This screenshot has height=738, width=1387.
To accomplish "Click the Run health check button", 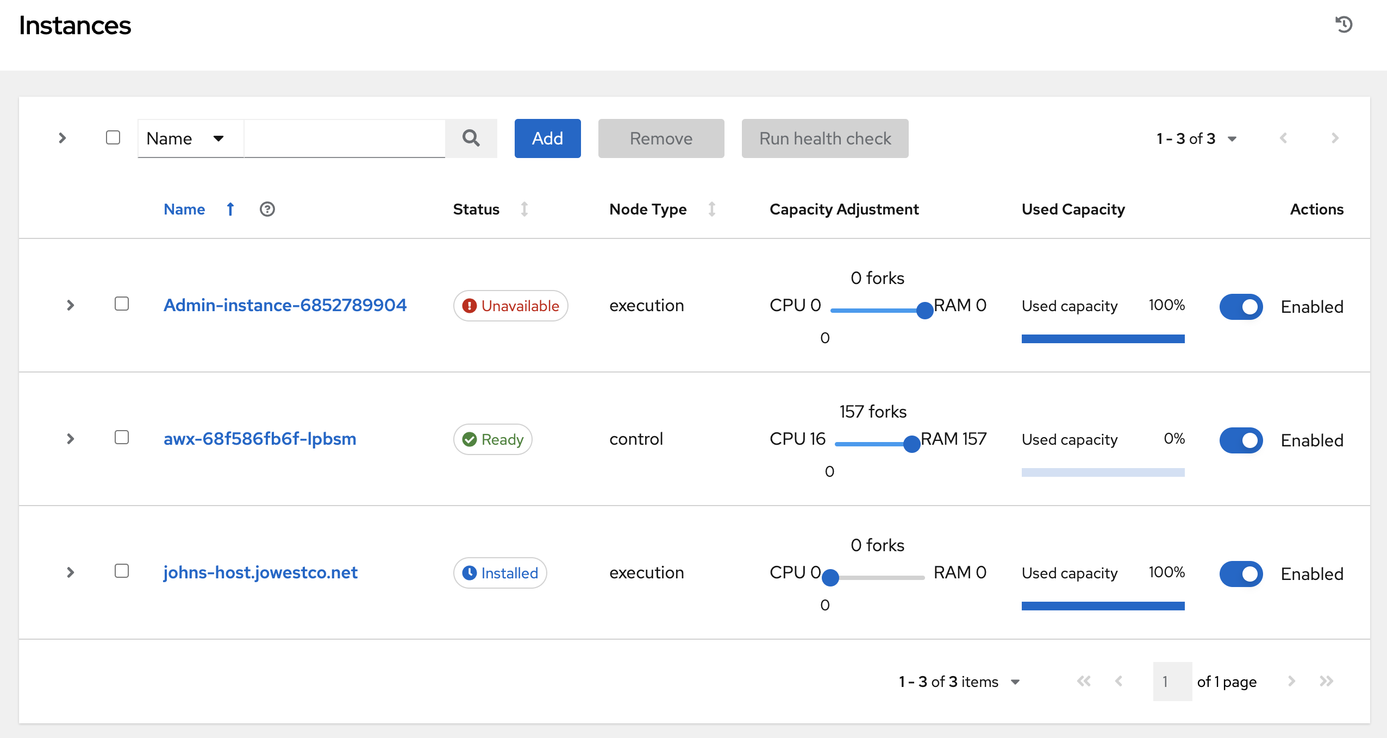I will 824,137.
